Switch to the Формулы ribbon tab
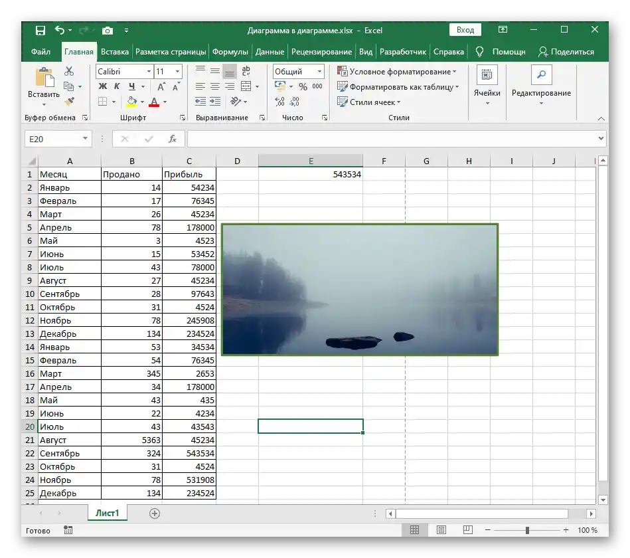630x558 pixels. click(x=230, y=52)
